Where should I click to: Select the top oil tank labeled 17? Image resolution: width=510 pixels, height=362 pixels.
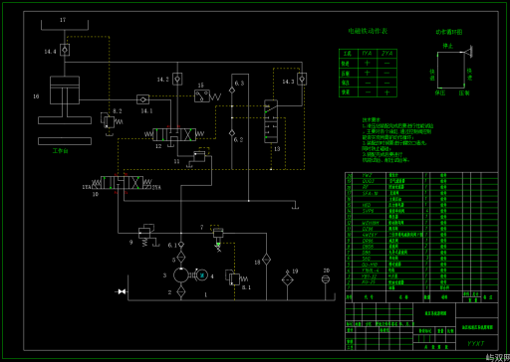[65, 25]
